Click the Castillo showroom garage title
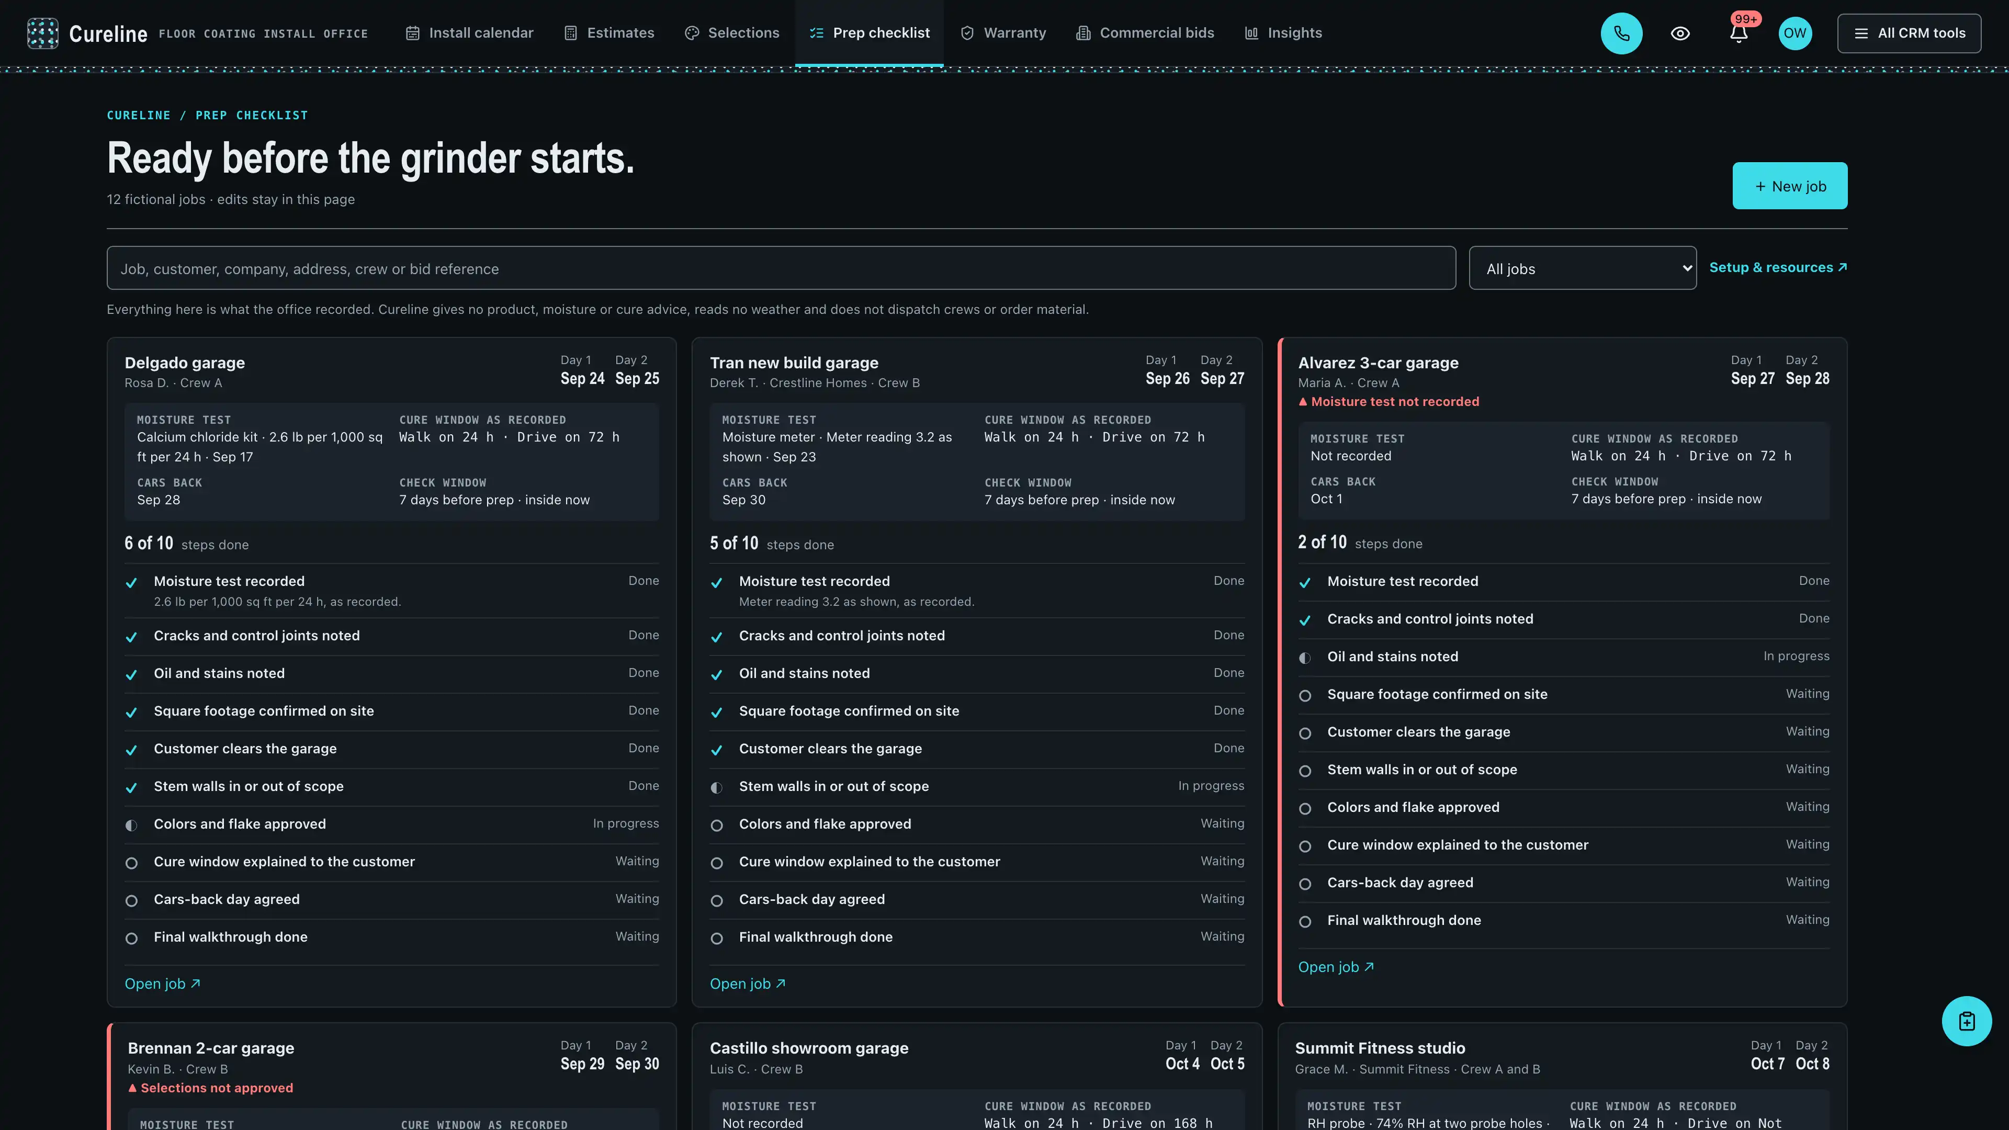This screenshot has height=1130, width=2009. (809, 1048)
